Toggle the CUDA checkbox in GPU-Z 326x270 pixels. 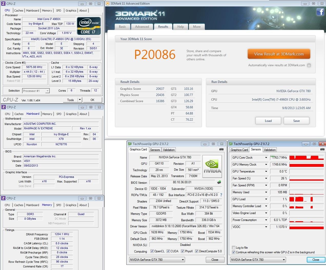(168, 251)
